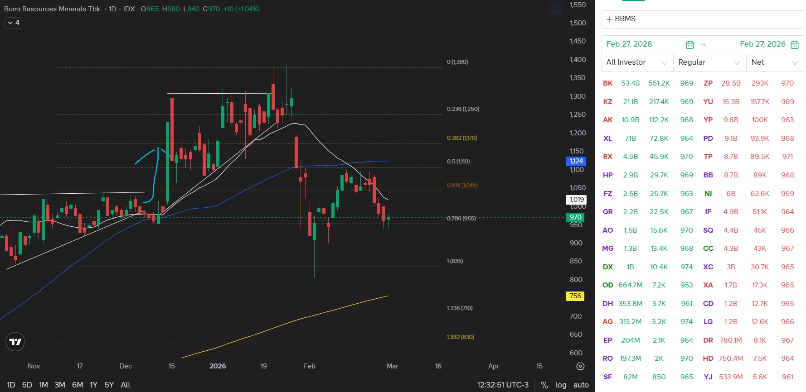Click the blue 1,124 price label
The image size is (806, 392).
(576, 161)
